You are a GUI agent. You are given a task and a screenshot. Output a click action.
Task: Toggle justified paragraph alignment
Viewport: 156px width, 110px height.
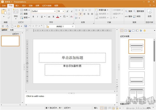92,14
